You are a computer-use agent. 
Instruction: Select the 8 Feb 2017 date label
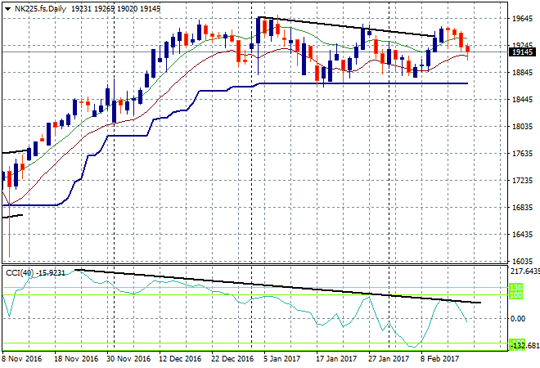point(439,359)
